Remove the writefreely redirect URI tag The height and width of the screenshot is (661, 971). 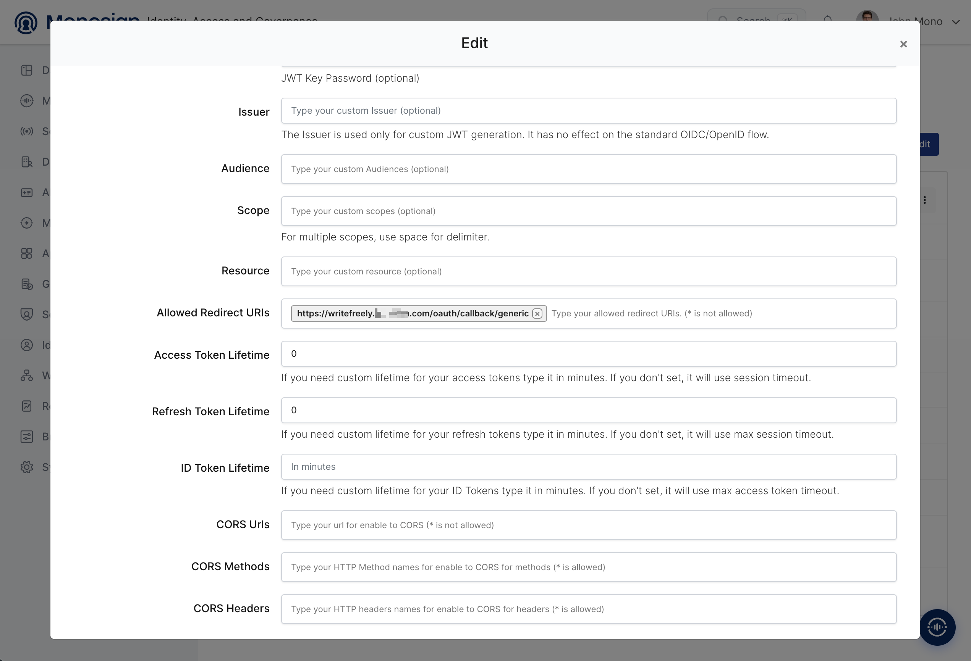click(x=537, y=314)
